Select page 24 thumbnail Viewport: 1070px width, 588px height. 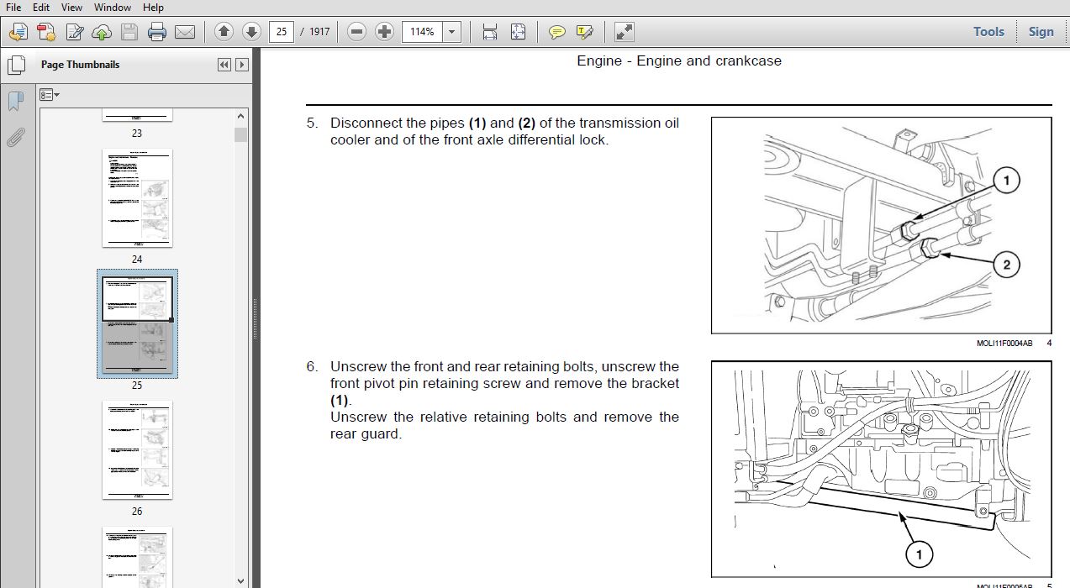[x=137, y=198]
